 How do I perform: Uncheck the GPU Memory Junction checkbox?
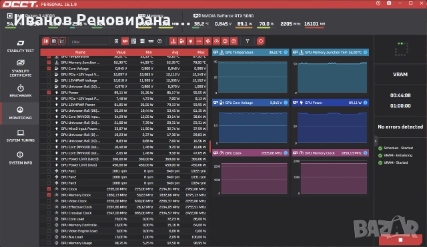pyautogui.click(x=49, y=63)
